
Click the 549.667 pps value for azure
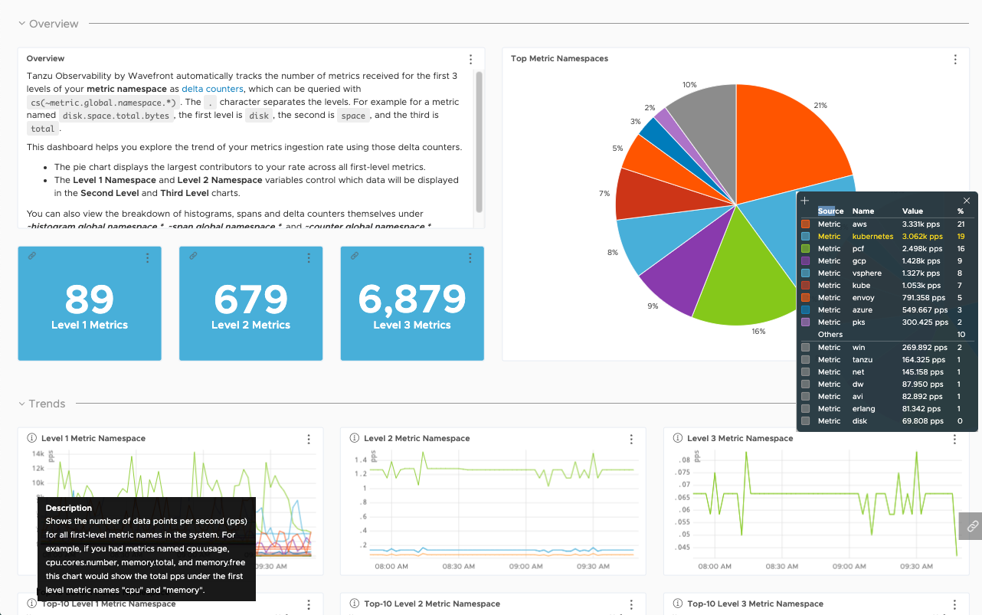pos(924,310)
